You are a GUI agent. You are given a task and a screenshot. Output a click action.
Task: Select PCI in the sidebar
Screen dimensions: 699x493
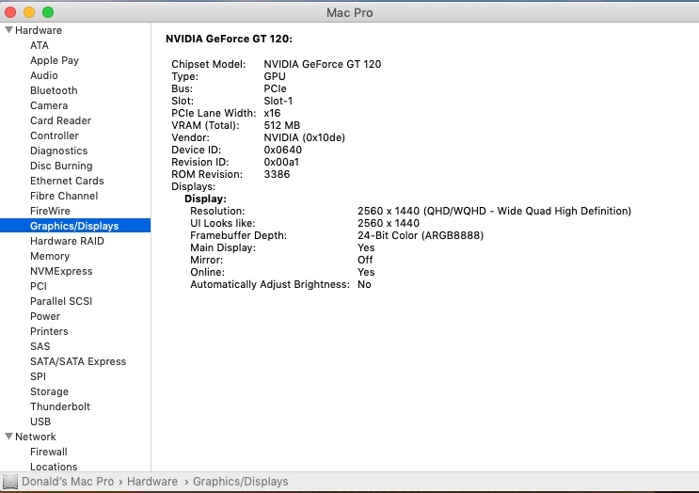click(x=39, y=286)
